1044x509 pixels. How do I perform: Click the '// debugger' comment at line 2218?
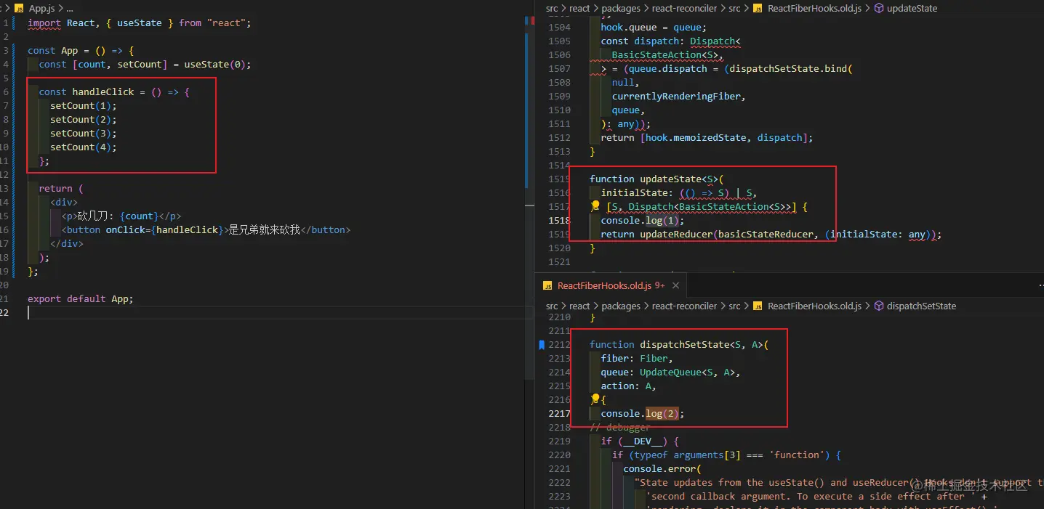(620, 428)
